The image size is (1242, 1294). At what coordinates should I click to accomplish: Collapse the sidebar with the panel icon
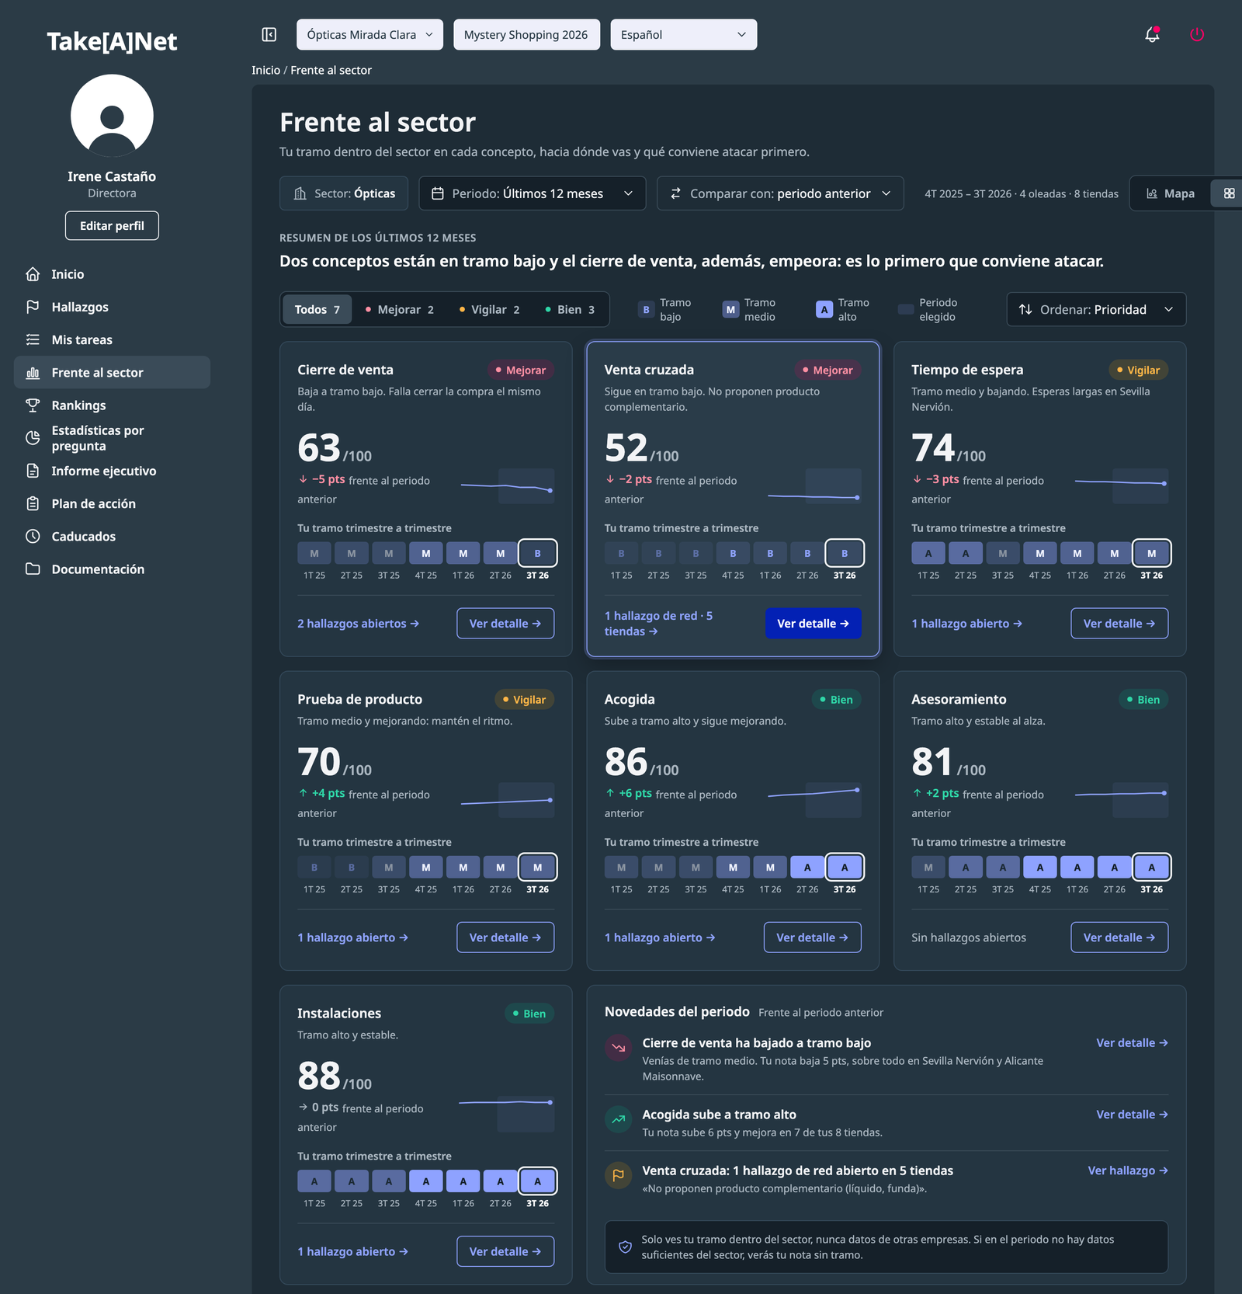click(269, 34)
